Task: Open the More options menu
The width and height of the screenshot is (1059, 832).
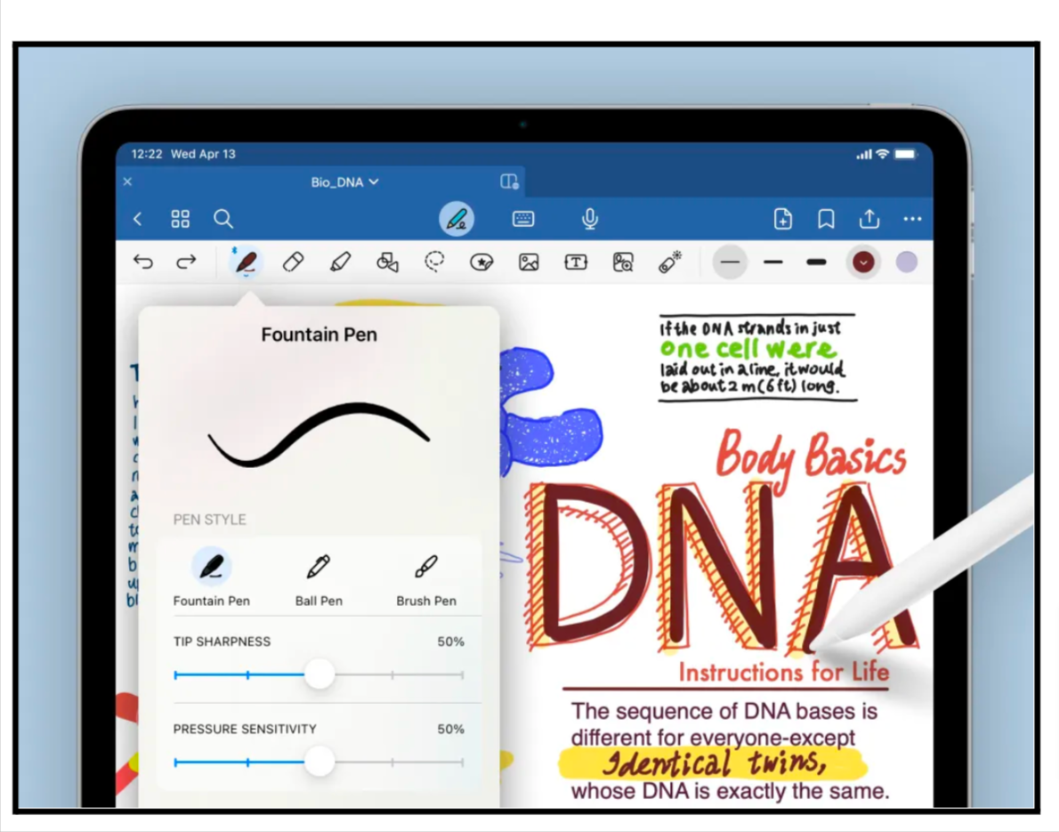Action: coord(910,218)
